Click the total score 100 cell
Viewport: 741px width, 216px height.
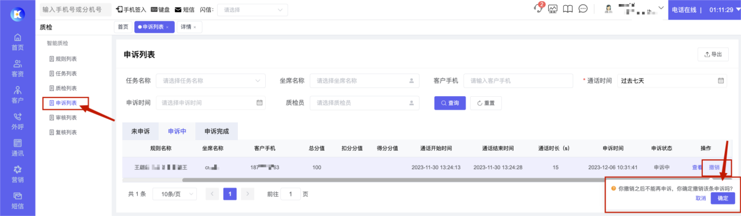click(x=317, y=167)
